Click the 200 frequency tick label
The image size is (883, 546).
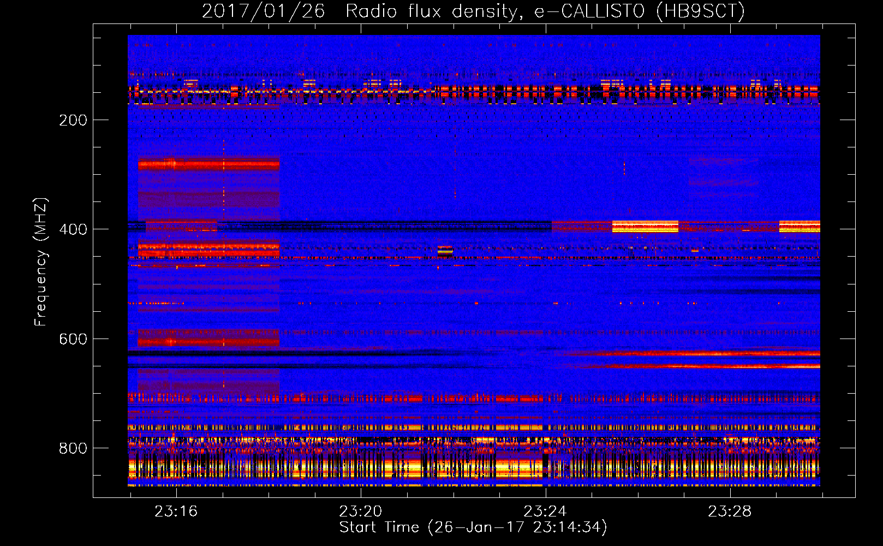(x=73, y=120)
